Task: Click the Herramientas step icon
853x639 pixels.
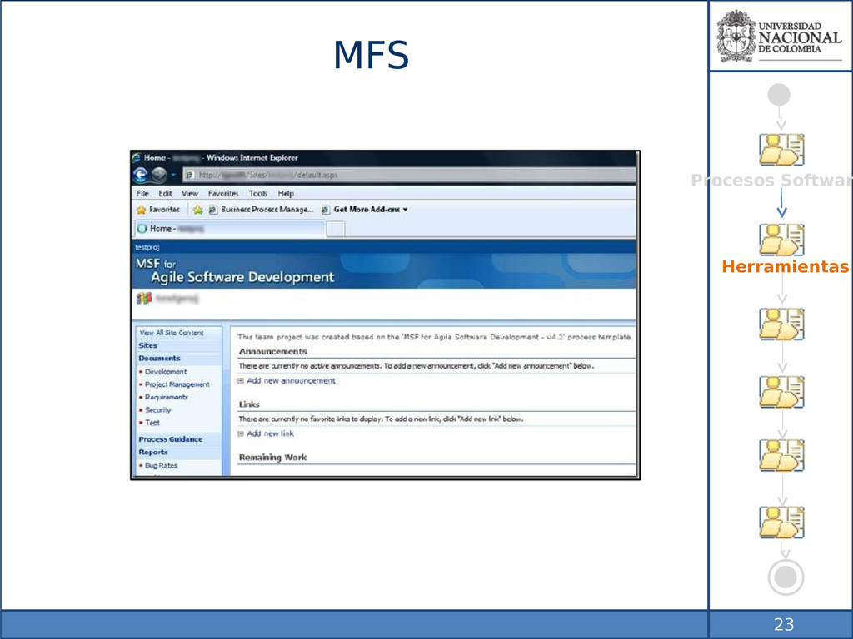Action: (781, 240)
